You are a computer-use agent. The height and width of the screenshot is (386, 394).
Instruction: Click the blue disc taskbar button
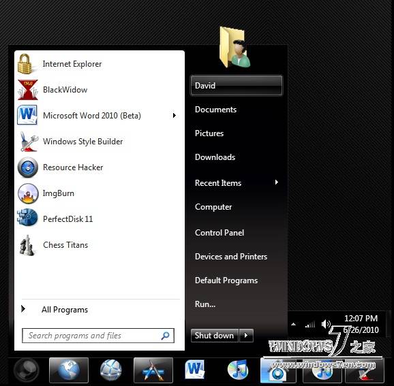(x=278, y=371)
